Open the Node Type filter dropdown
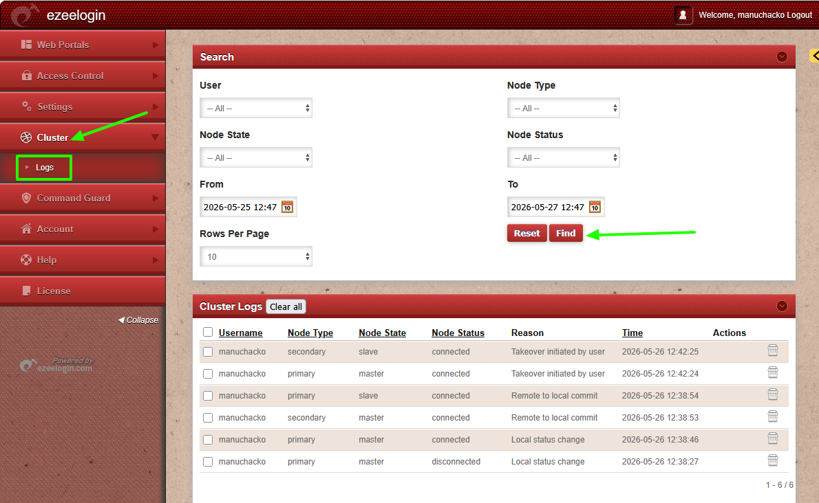 564,108
